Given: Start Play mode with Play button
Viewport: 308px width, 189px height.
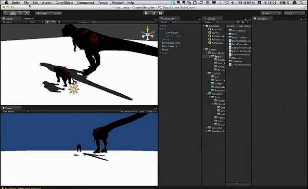Looking at the screenshot, I should [146, 13].
